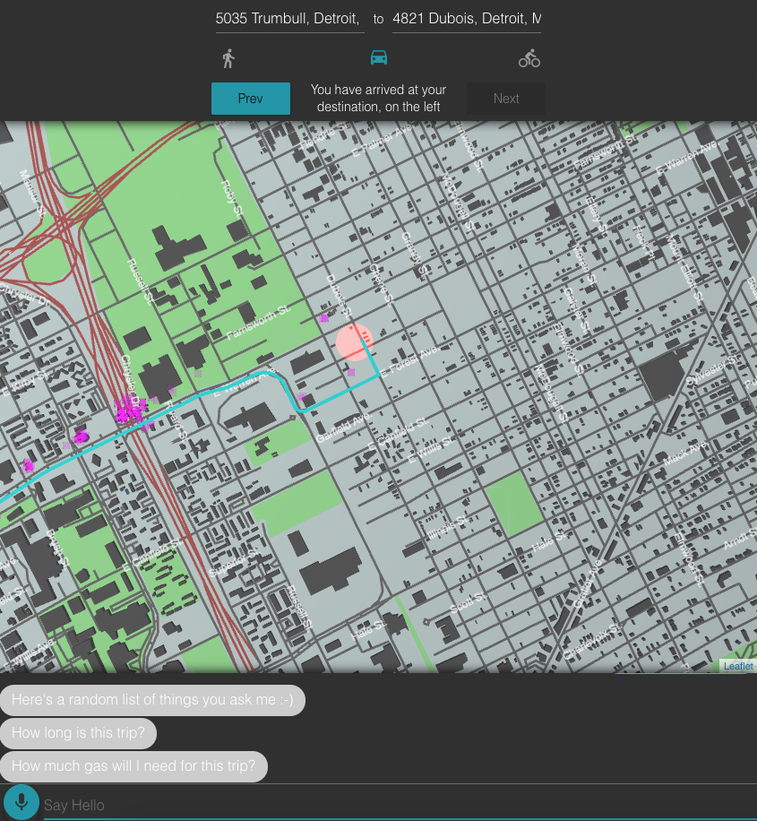Viewport: 757px width, 821px height.
Task: Click the pink destination circle on map
Action: [x=355, y=341]
